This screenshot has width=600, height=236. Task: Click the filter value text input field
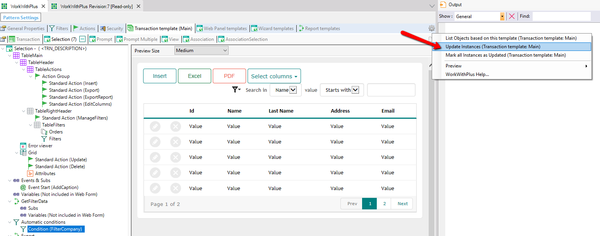tap(391, 90)
